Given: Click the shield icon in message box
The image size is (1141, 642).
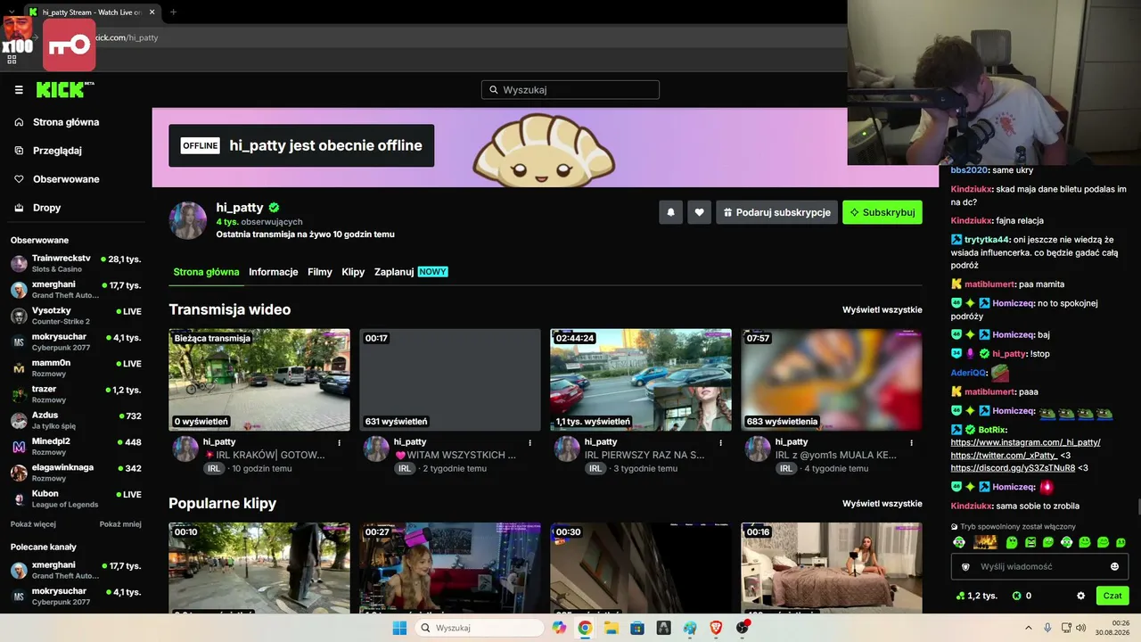Looking at the screenshot, I should coord(965,566).
